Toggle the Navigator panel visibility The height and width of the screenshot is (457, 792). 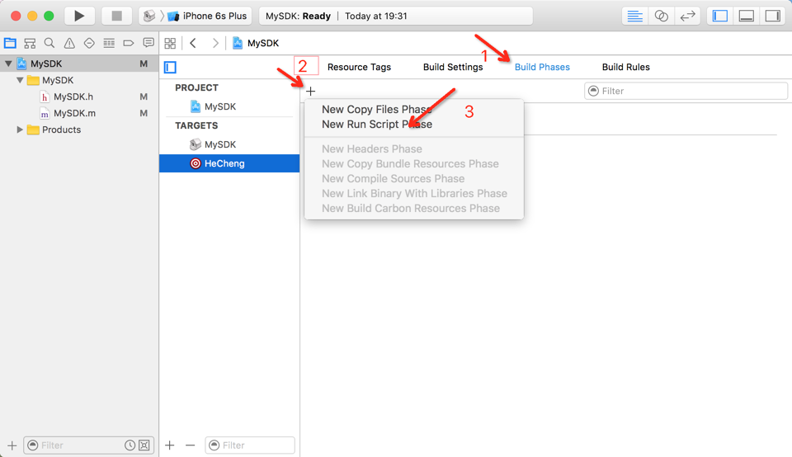tap(719, 16)
